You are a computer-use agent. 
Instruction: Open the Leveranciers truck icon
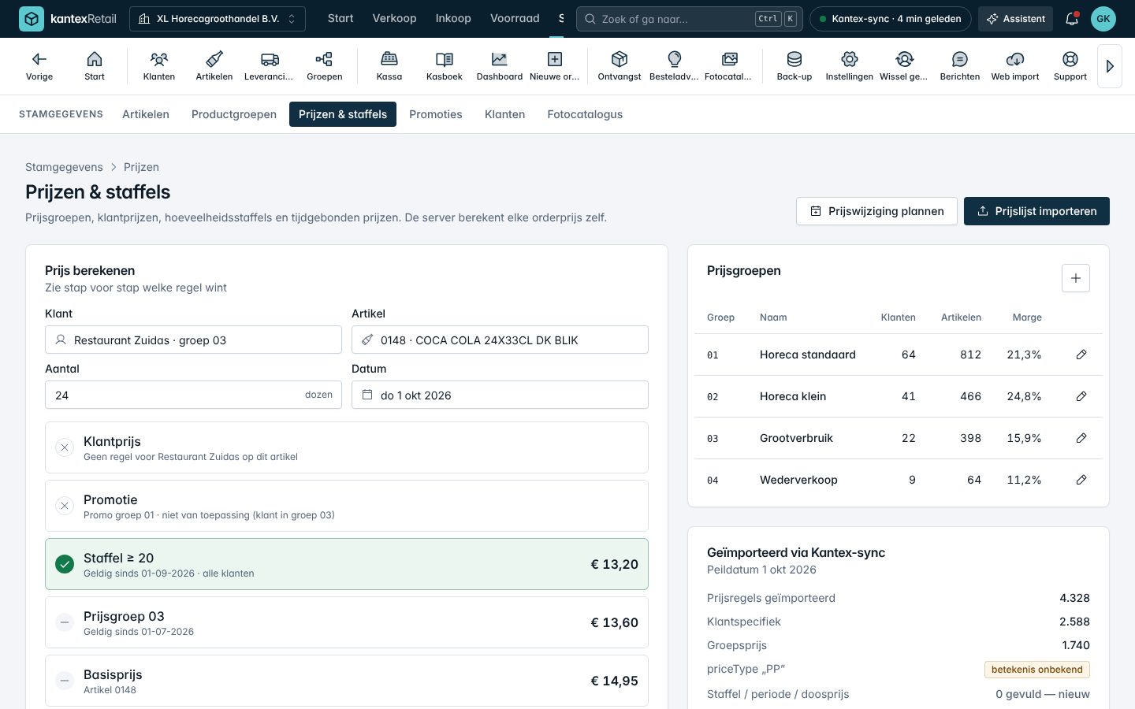tap(270, 66)
